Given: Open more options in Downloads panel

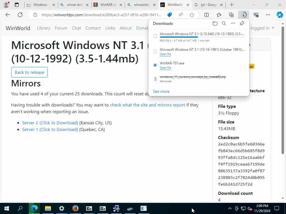Looking at the screenshot, I should click(x=233, y=23).
